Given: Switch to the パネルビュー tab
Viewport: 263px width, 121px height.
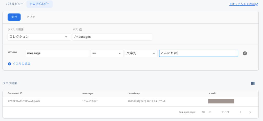Looking at the screenshot, I should tap(14, 4).
